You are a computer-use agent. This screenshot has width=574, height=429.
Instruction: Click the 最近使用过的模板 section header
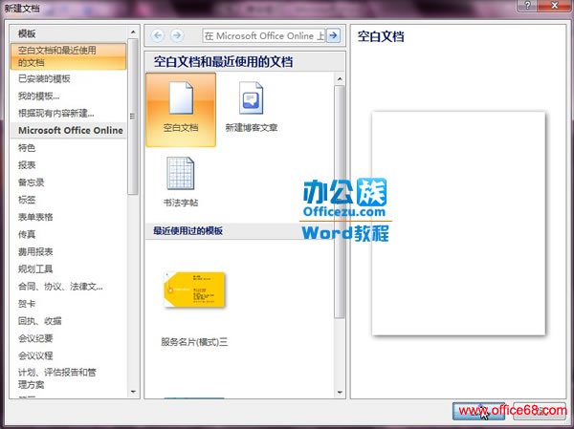188,231
